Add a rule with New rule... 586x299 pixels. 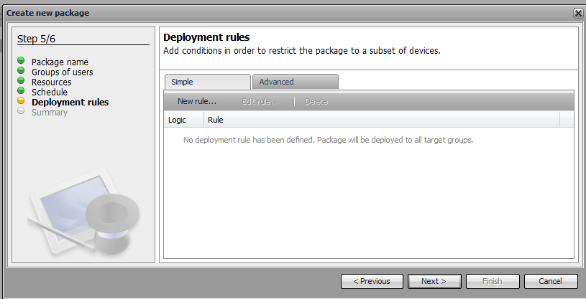197,101
